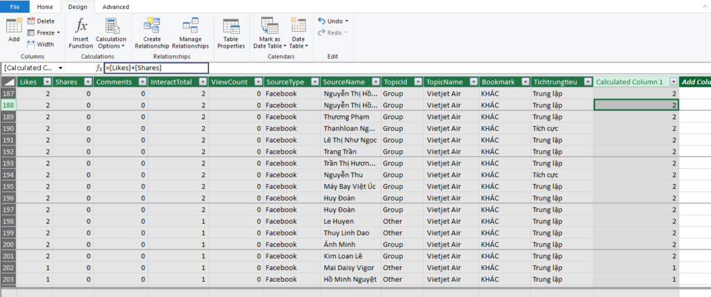The image size is (711, 297).
Task: Open the Insert Function dialog
Action: (x=81, y=33)
